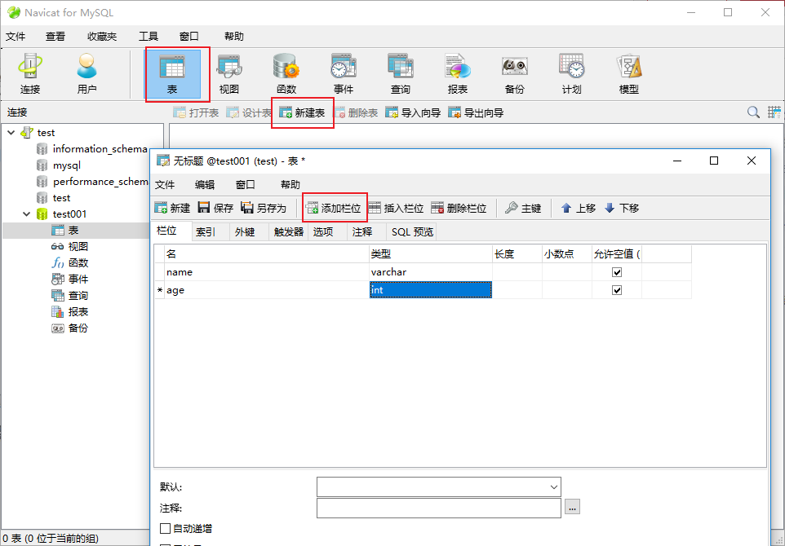Screen dimensions: 785x546
Task: Set 主键 primary key
Action: click(x=523, y=208)
